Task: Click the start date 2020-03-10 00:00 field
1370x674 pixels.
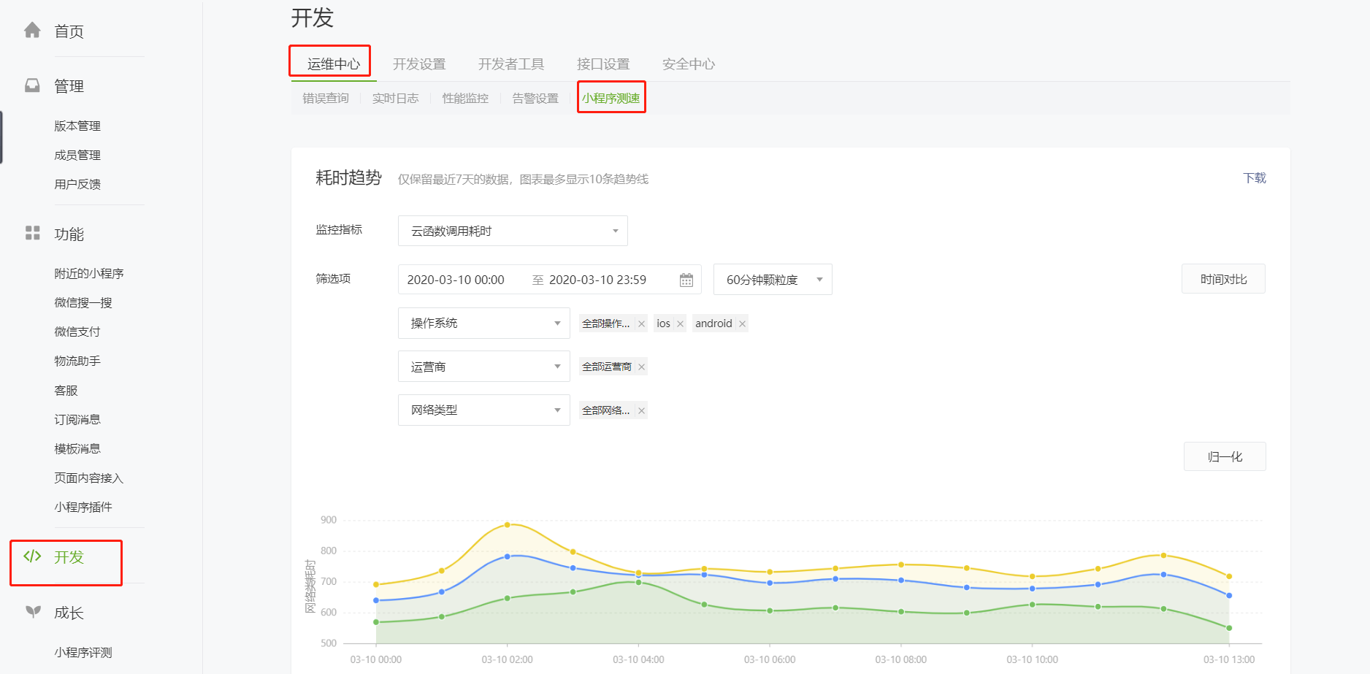Action: point(456,280)
